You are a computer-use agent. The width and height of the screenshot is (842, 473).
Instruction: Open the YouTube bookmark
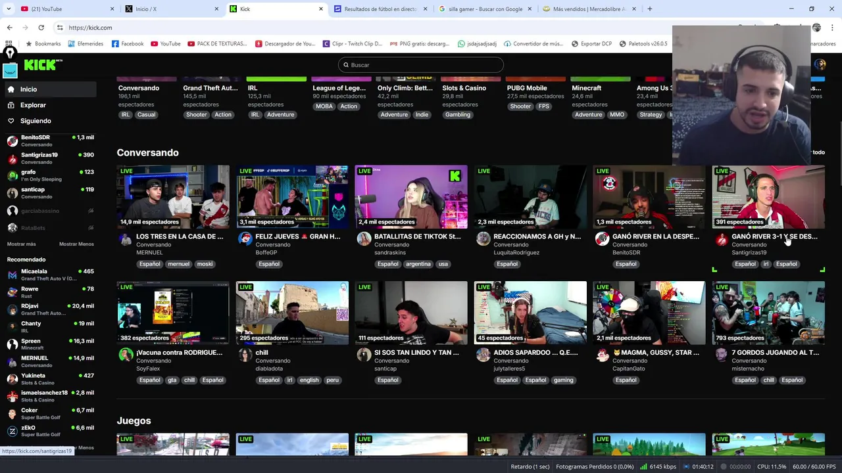(166, 44)
